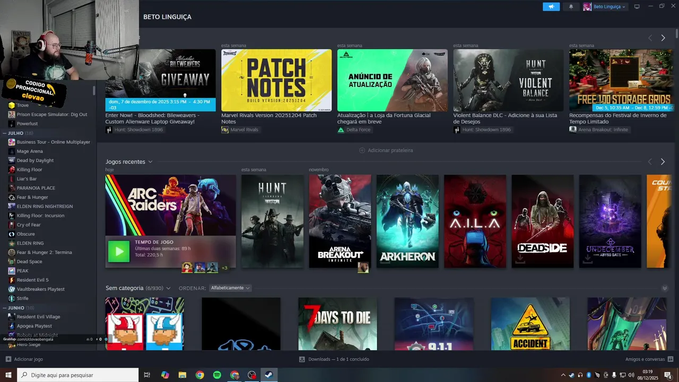Select the Accident game cover
The width and height of the screenshot is (679, 382).
click(x=530, y=324)
